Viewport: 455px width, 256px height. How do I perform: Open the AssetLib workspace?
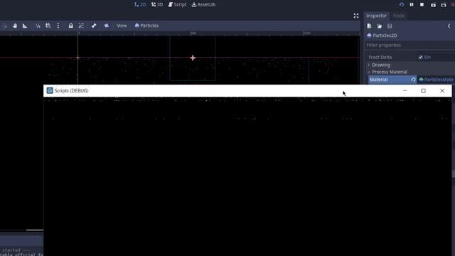click(203, 5)
